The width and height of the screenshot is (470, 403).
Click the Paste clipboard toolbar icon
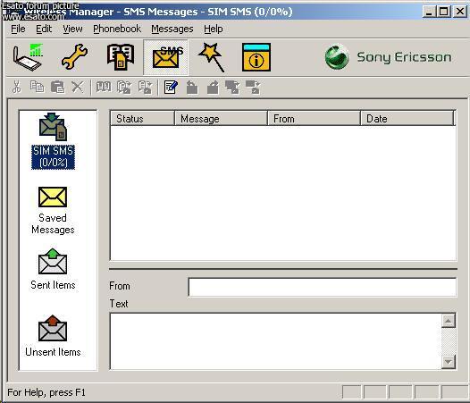57,88
